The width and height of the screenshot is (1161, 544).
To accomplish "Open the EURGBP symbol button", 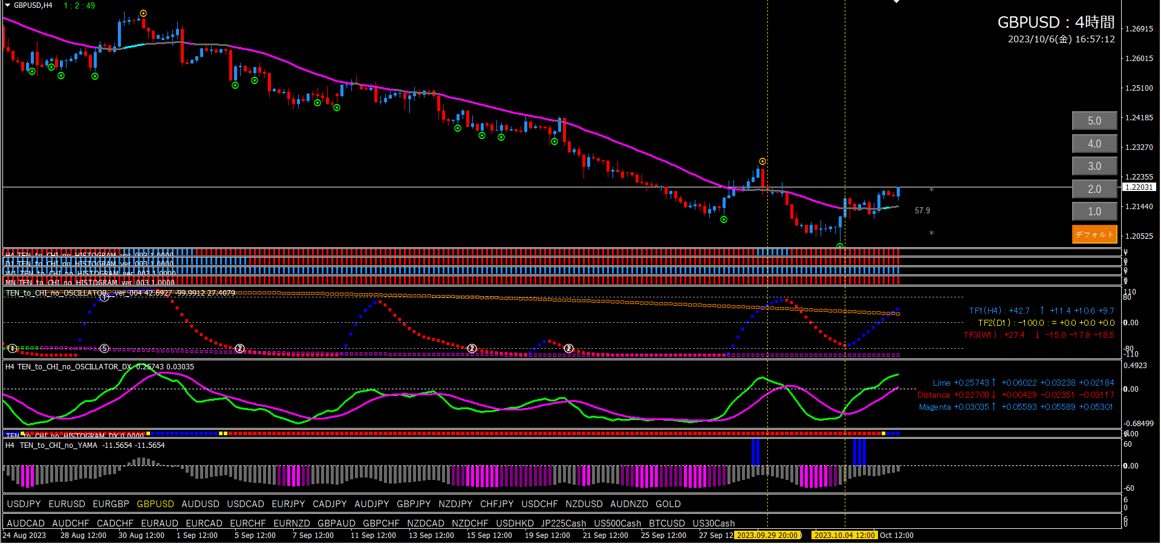I will coord(111,504).
